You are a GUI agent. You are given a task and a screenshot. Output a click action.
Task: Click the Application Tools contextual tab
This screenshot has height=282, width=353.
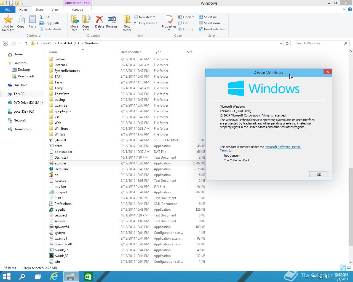[x=77, y=3]
